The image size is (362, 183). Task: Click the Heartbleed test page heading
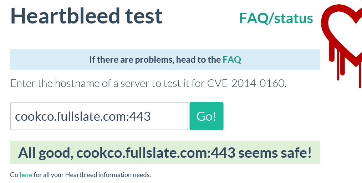click(87, 16)
